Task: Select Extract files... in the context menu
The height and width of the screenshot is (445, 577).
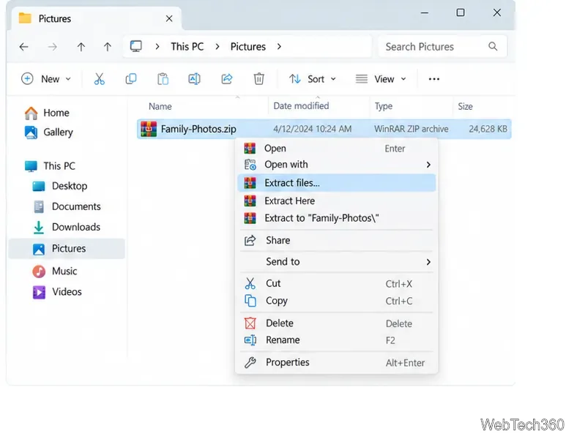Action: point(337,183)
